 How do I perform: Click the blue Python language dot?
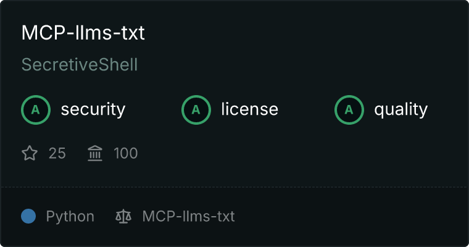28,216
